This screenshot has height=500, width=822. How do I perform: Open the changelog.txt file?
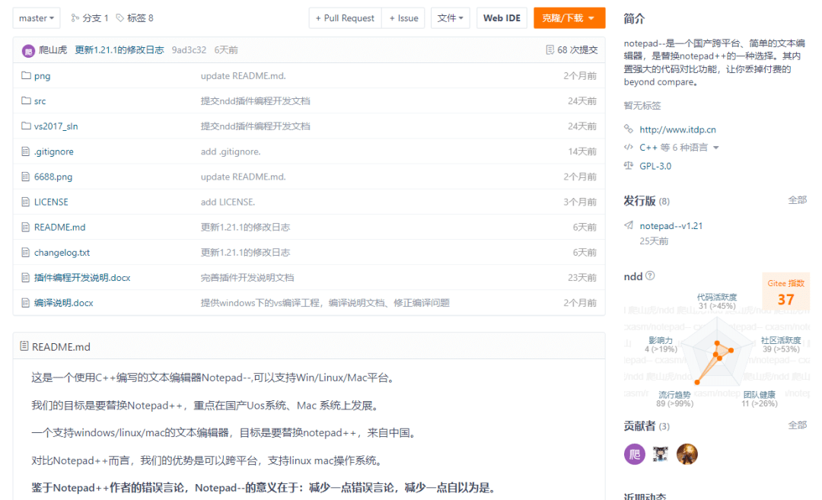click(x=62, y=253)
